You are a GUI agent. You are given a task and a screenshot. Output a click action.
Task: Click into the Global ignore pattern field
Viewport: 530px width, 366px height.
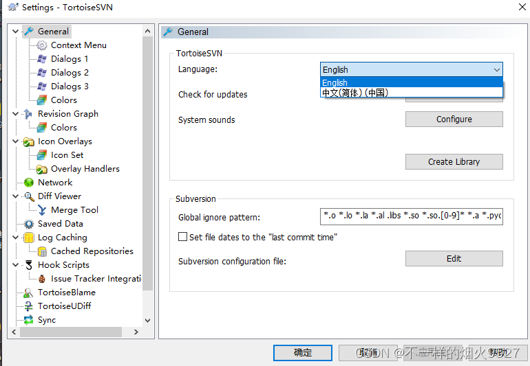(x=412, y=216)
